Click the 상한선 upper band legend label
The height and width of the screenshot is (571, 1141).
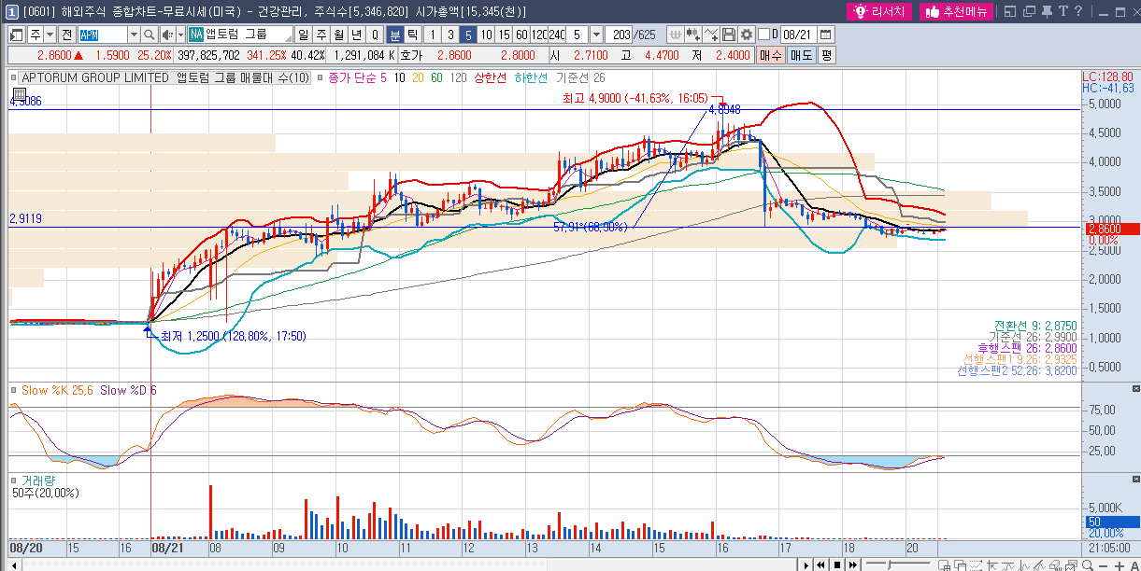491,77
